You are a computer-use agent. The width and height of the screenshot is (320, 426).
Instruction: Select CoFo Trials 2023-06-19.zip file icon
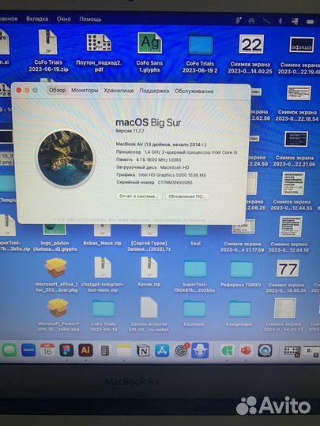point(48,43)
